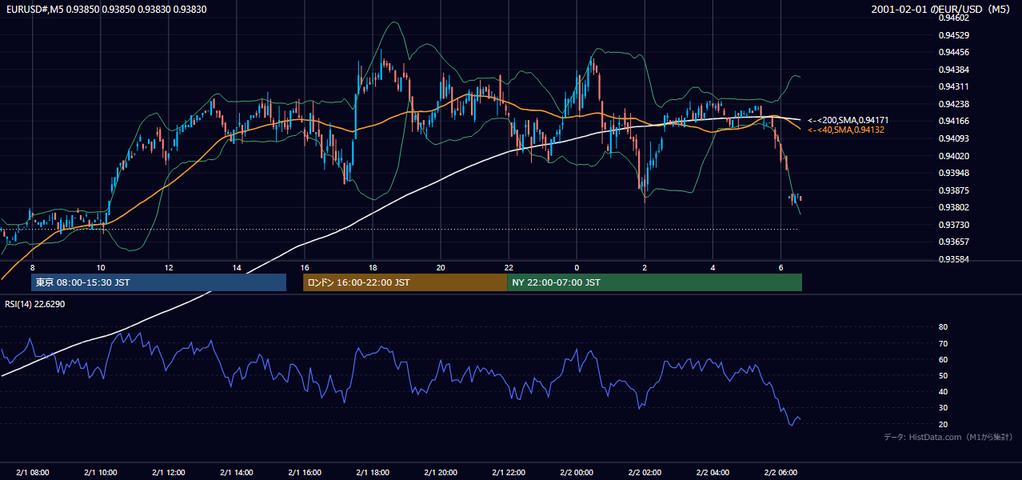Click the 2/2 04:00 date label
The image size is (1022, 480).
713,472
